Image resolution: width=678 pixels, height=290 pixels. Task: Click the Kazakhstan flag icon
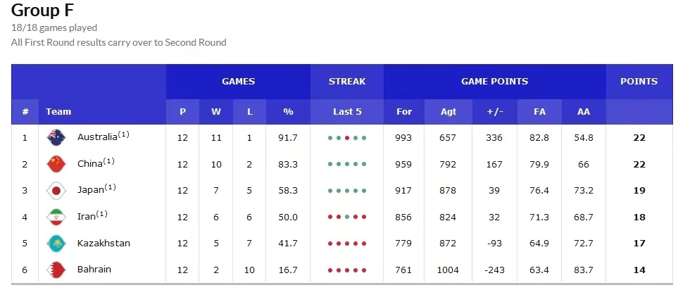56,244
